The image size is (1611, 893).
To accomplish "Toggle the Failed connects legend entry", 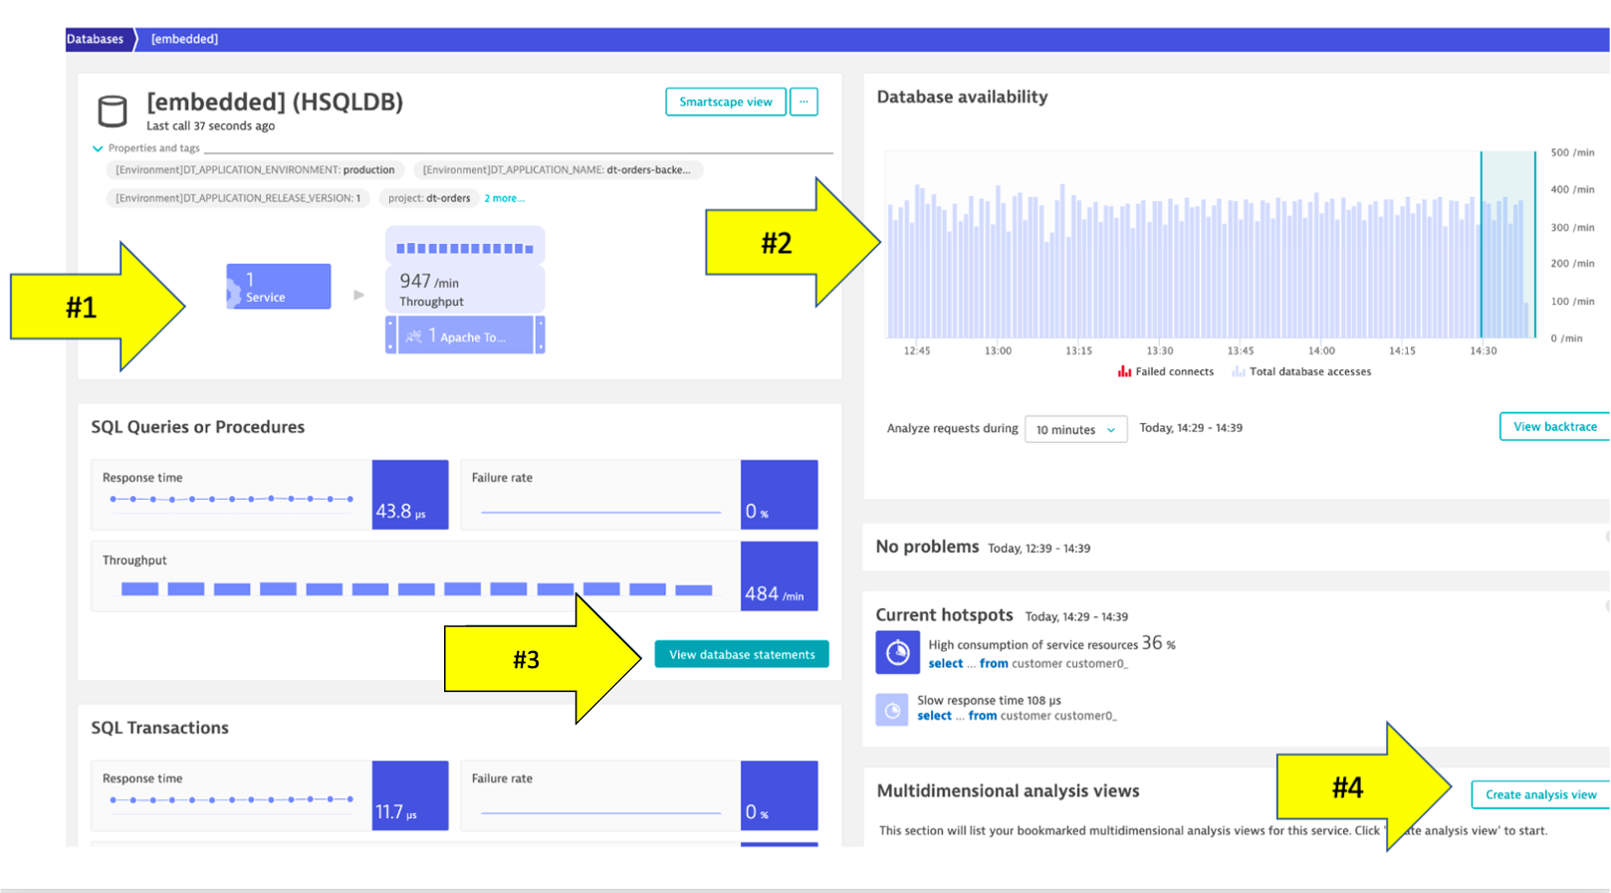I will pos(1165,371).
